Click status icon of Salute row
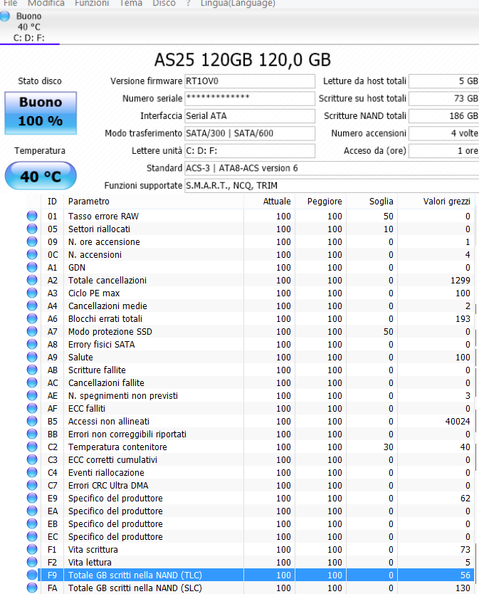Viewport: 479px width, 594px height. (x=32, y=358)
